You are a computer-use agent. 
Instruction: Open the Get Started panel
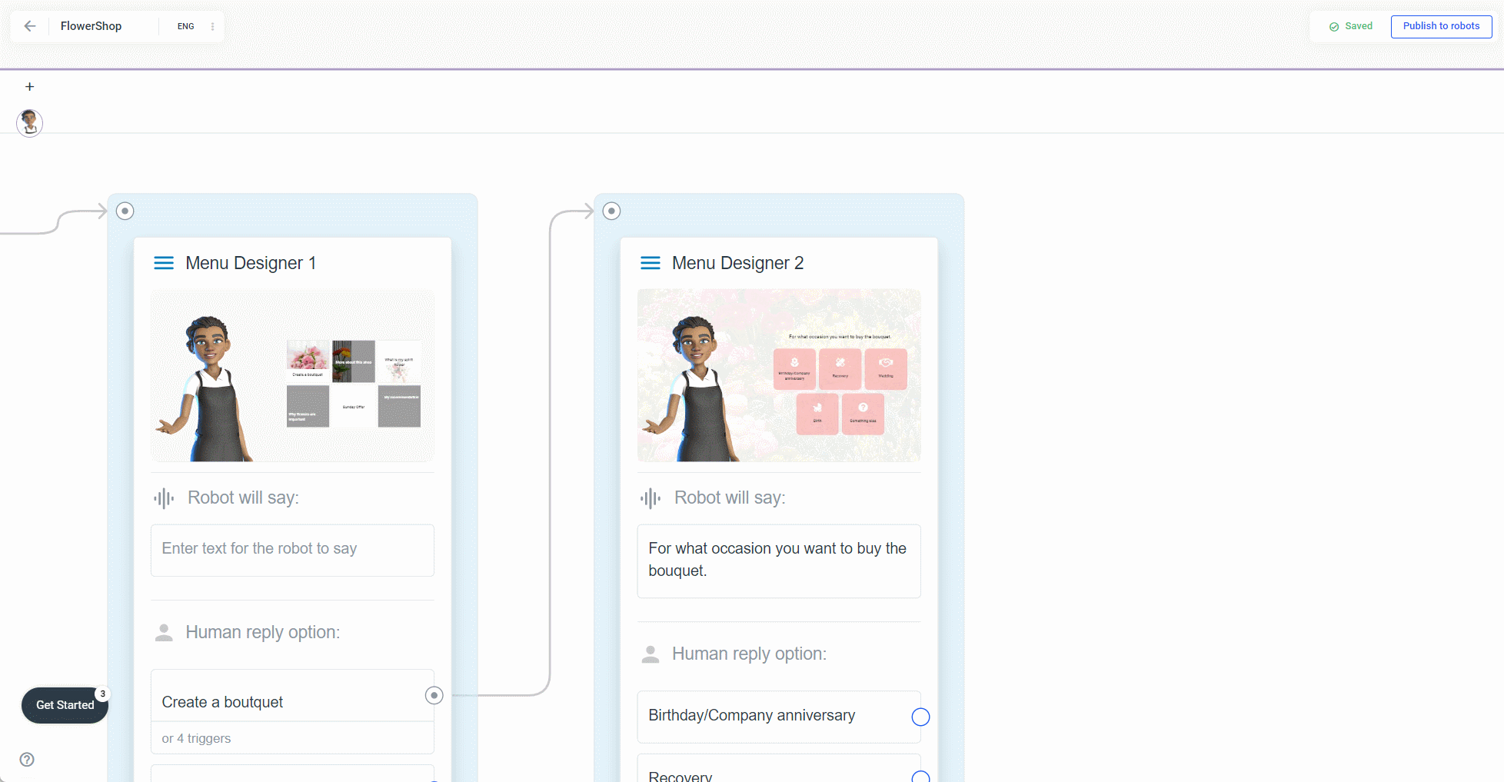coord(65,705)
